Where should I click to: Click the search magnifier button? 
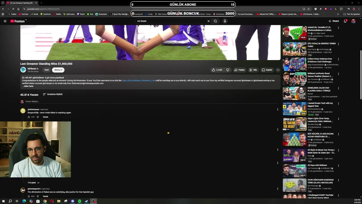[x=215, y=21]
